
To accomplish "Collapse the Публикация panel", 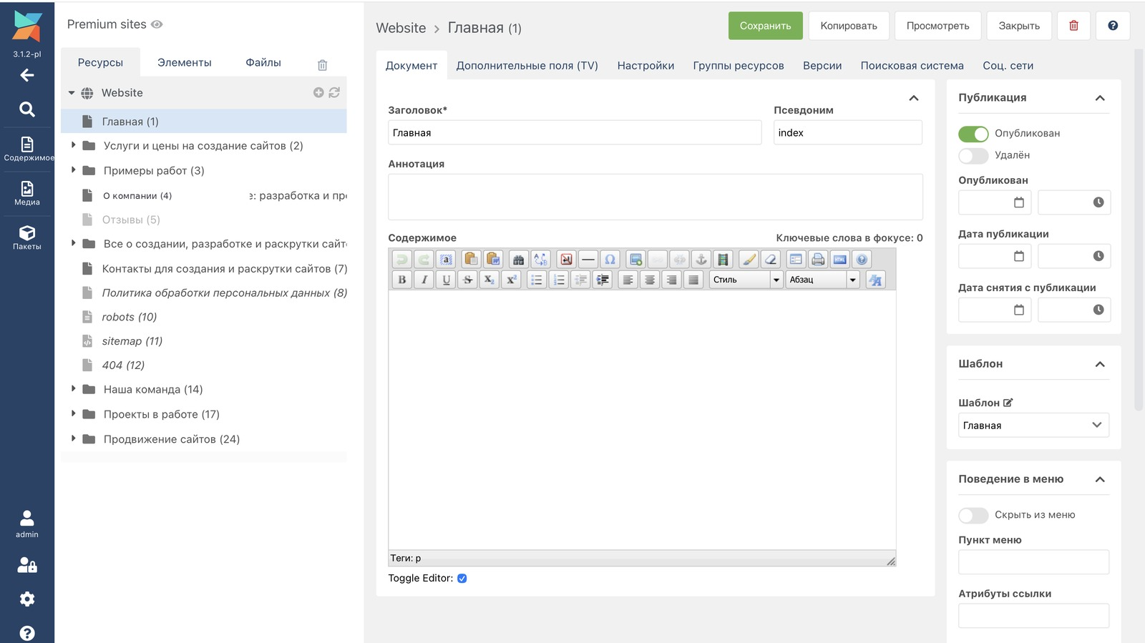I will 1100,98.
